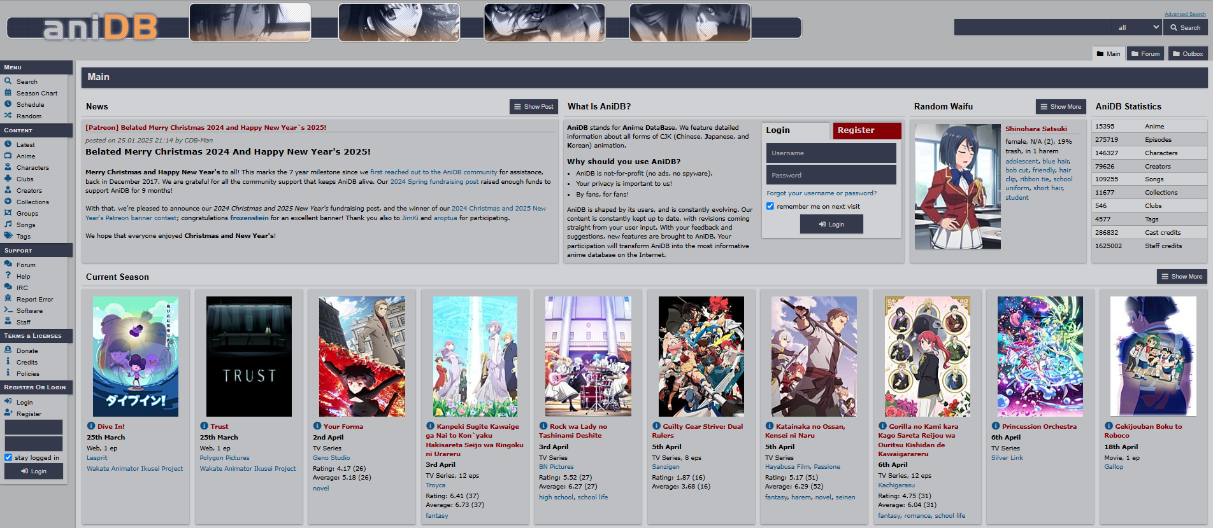Uncheck the stay logged in checkbox

(8, 457)
